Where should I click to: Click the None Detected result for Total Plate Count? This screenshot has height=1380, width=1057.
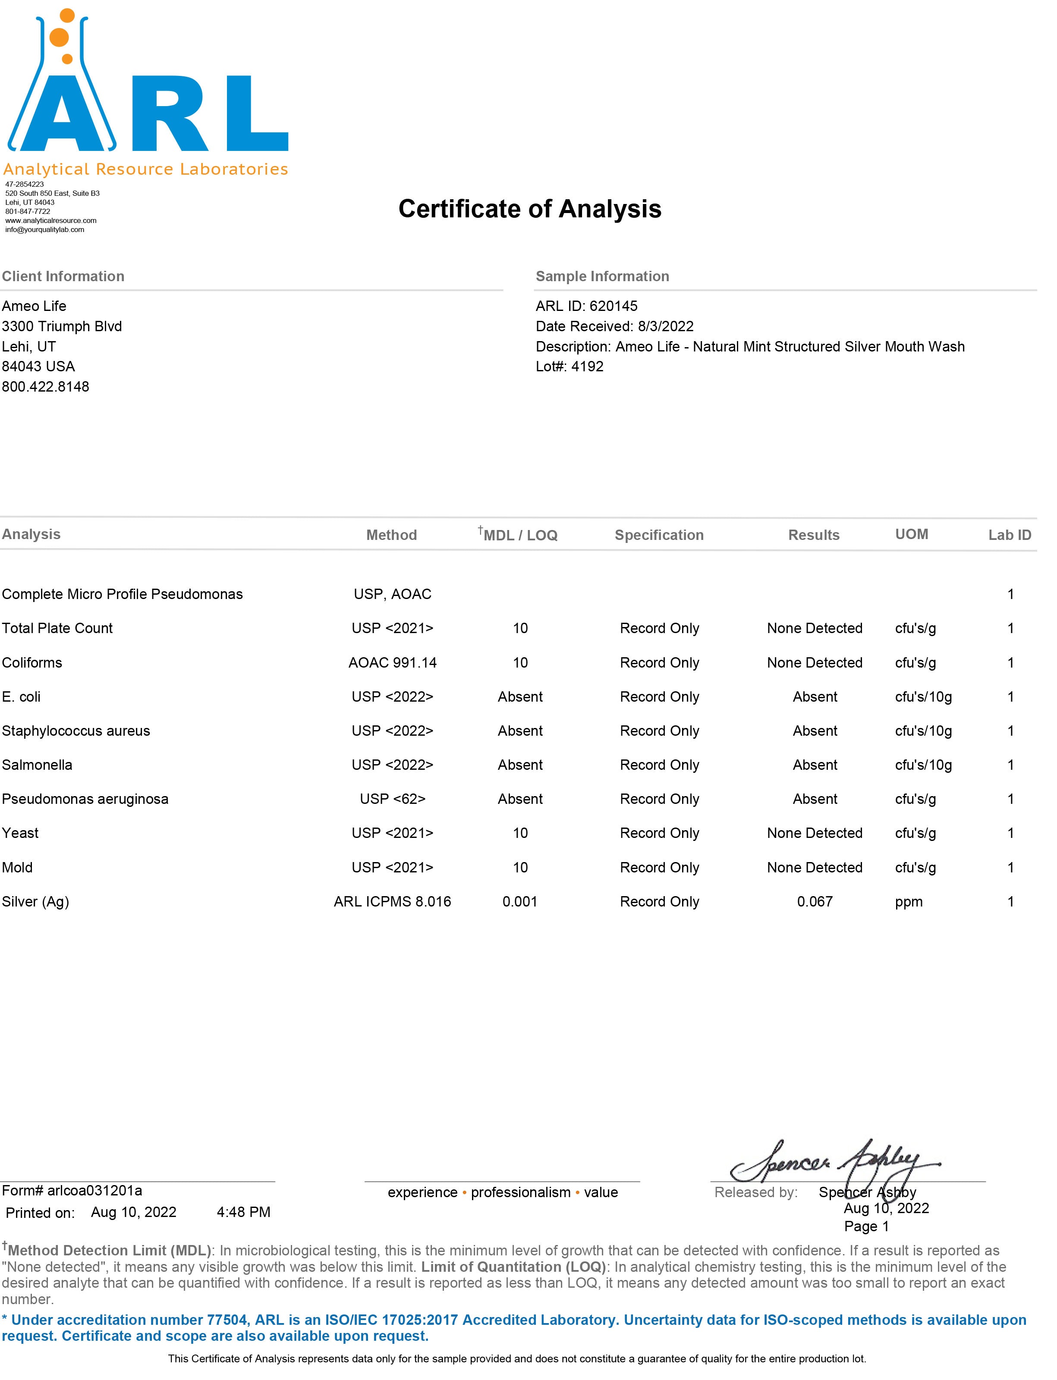click(814, 628)
